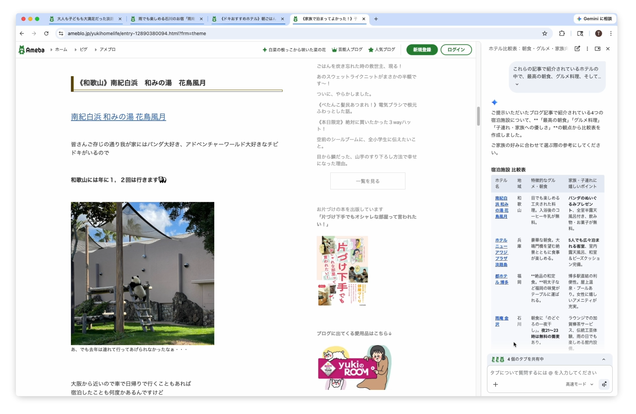Open the Gemini panel three-dot options menu
This screenshot has height=414, width=636.
[x=587, y=49]
